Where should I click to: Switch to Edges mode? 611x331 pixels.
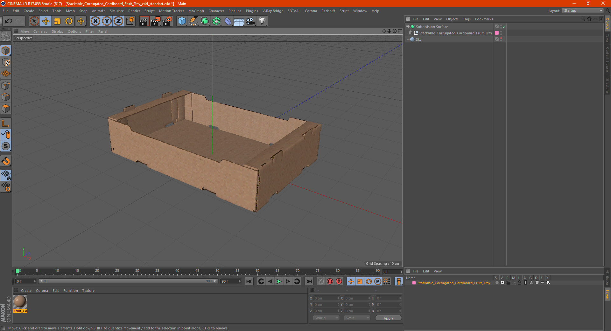click(6, 97)
